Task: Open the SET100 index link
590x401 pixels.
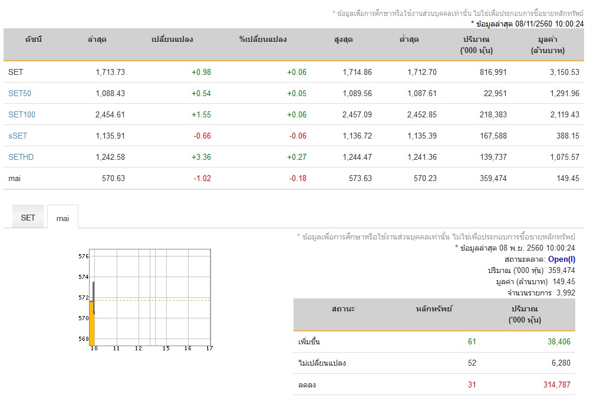Action: click(22, 114)
